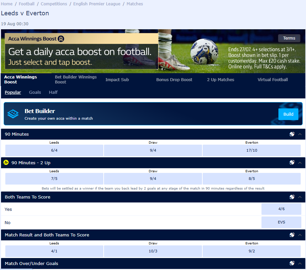Click the boost icon on the 90 Minutes header

click(292, 134)
